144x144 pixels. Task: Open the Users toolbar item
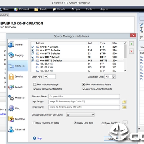(x=4, y=9)
